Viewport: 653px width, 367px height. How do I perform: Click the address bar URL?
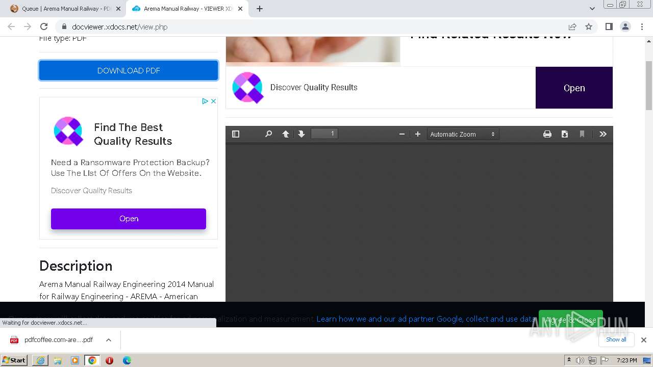(120, 27)
